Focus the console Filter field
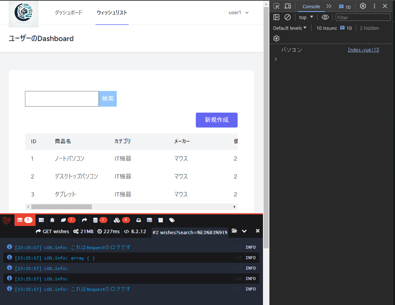This screenshot has height=305, width=395. 363,18
